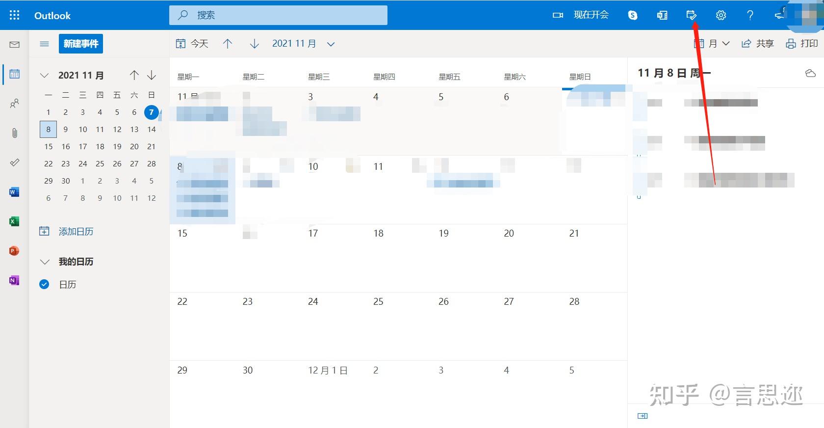The height and width of the screenshot is (428, 824).
Task: Toggle the navigation pane hamburger menu
Action: click(x=44, y=44)
